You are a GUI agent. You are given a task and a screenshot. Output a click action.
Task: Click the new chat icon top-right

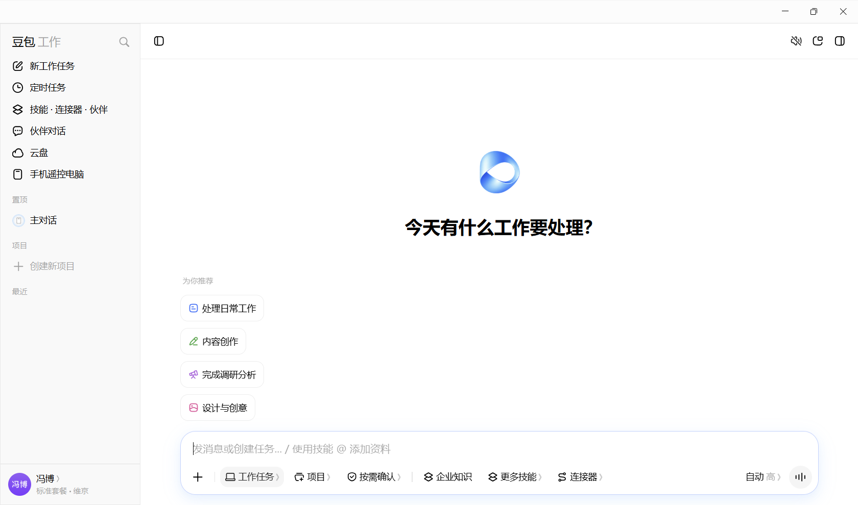point(818,41)
